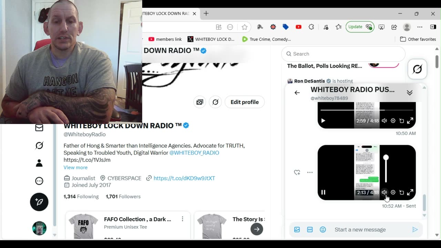Image resolution: width=441 pixels, height=248 pixels.
Task: Open the More circle menu in sidebar
Action: point(39,181)
